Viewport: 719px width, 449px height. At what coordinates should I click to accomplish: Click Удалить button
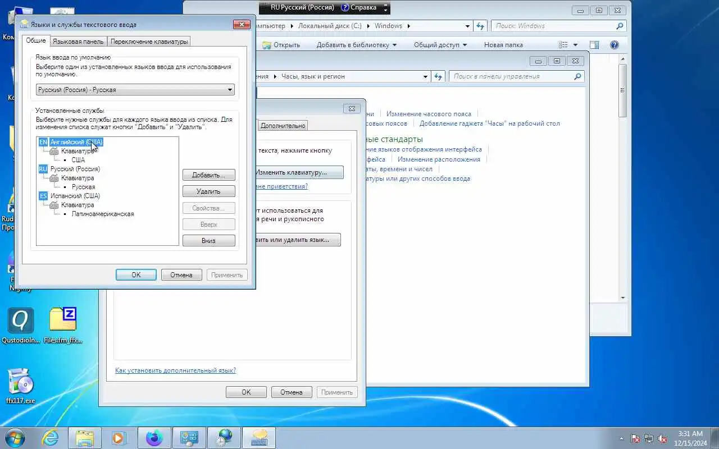click(x=209, y=191)
